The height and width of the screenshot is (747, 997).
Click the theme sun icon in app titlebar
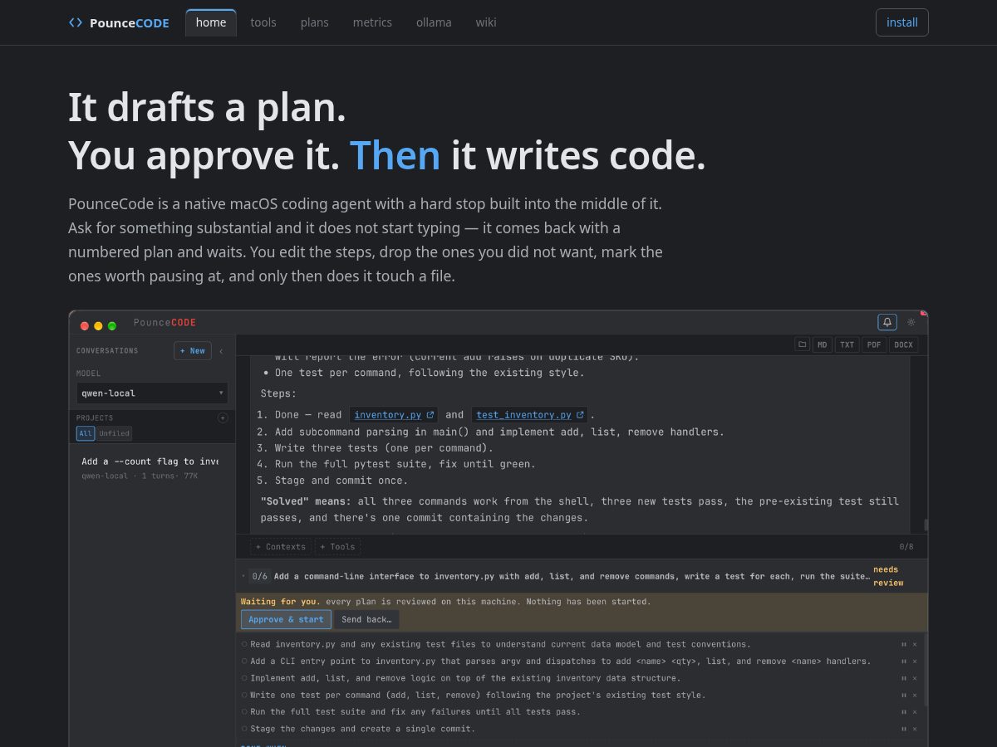[x=911, y=322]
